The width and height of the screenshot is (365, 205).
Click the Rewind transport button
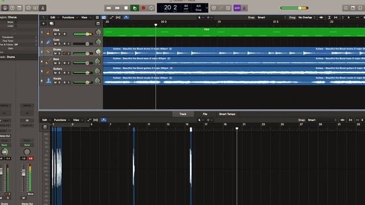[x=108, y=8]
